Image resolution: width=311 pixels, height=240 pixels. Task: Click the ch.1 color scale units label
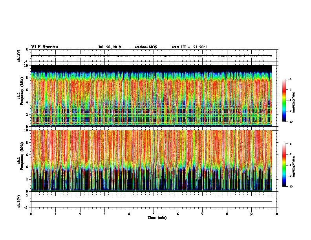[x=294, y=102]
